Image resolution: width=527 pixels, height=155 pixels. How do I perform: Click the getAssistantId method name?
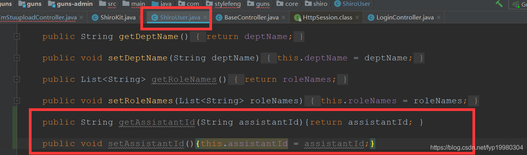[157, 122]
